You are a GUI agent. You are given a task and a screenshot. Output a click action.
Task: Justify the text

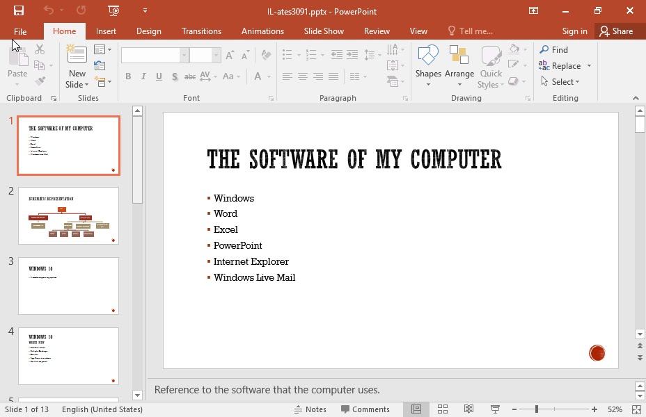coord(333,76)
